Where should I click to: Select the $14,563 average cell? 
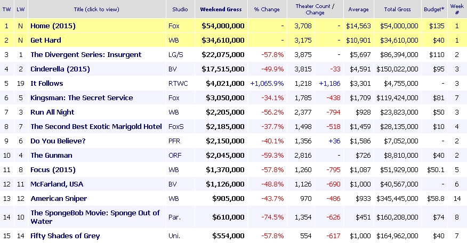click(359, 26)
